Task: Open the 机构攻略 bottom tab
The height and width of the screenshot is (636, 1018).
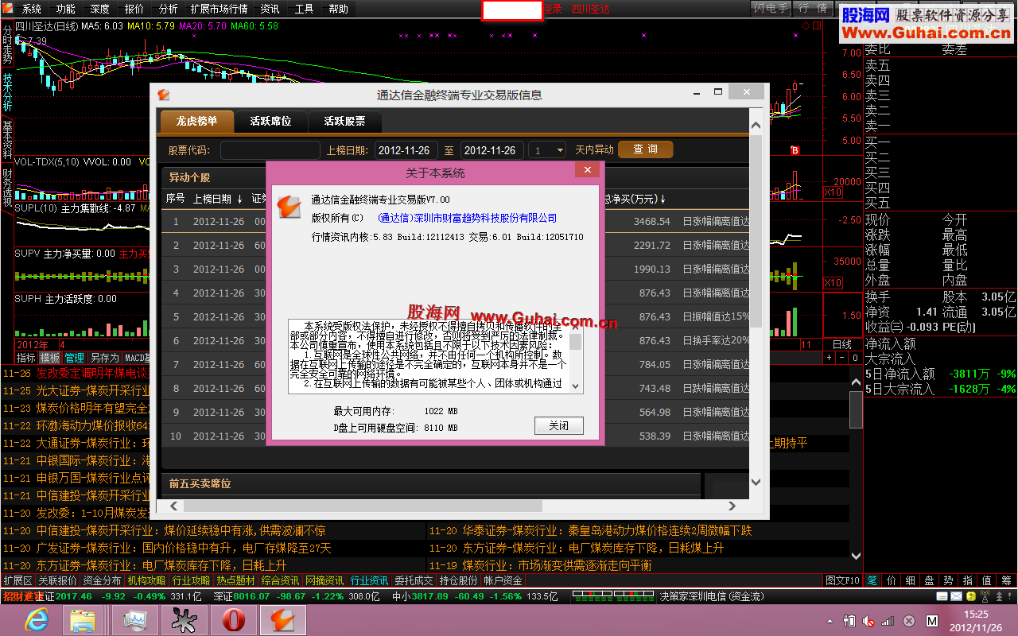Action: point(147,580)
